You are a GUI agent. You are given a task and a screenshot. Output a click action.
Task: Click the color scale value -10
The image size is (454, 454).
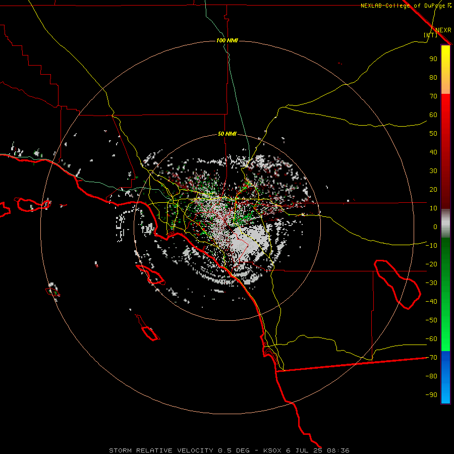pos(431,246)
